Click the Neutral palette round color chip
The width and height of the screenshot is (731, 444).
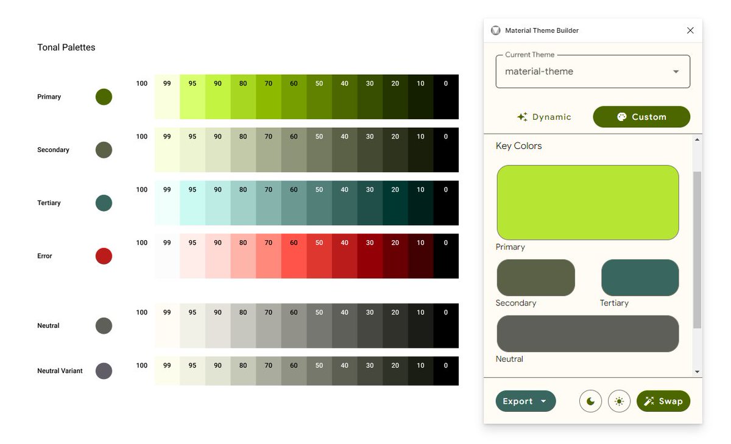point(104,326)
